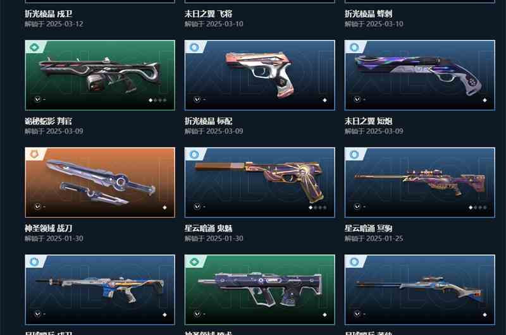Click the currency icon on 星云暗涌 鬼魅 card
Image resolution: width=506 pixels, height=335 pixels.
197,206
